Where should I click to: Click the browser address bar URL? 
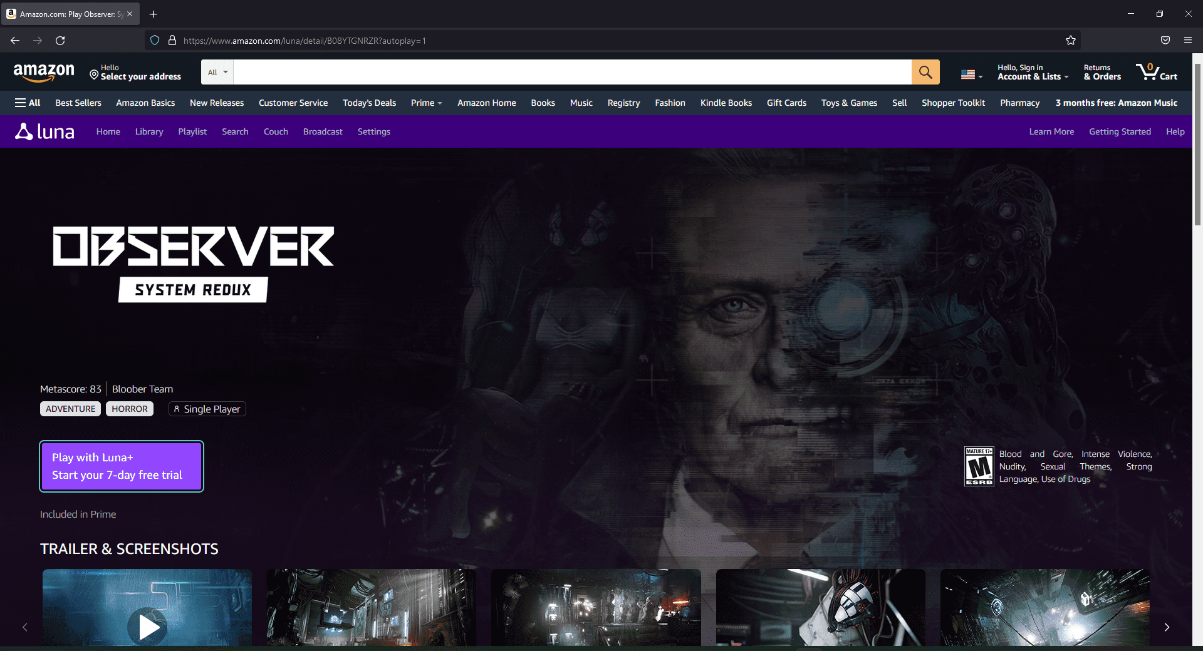305,41
